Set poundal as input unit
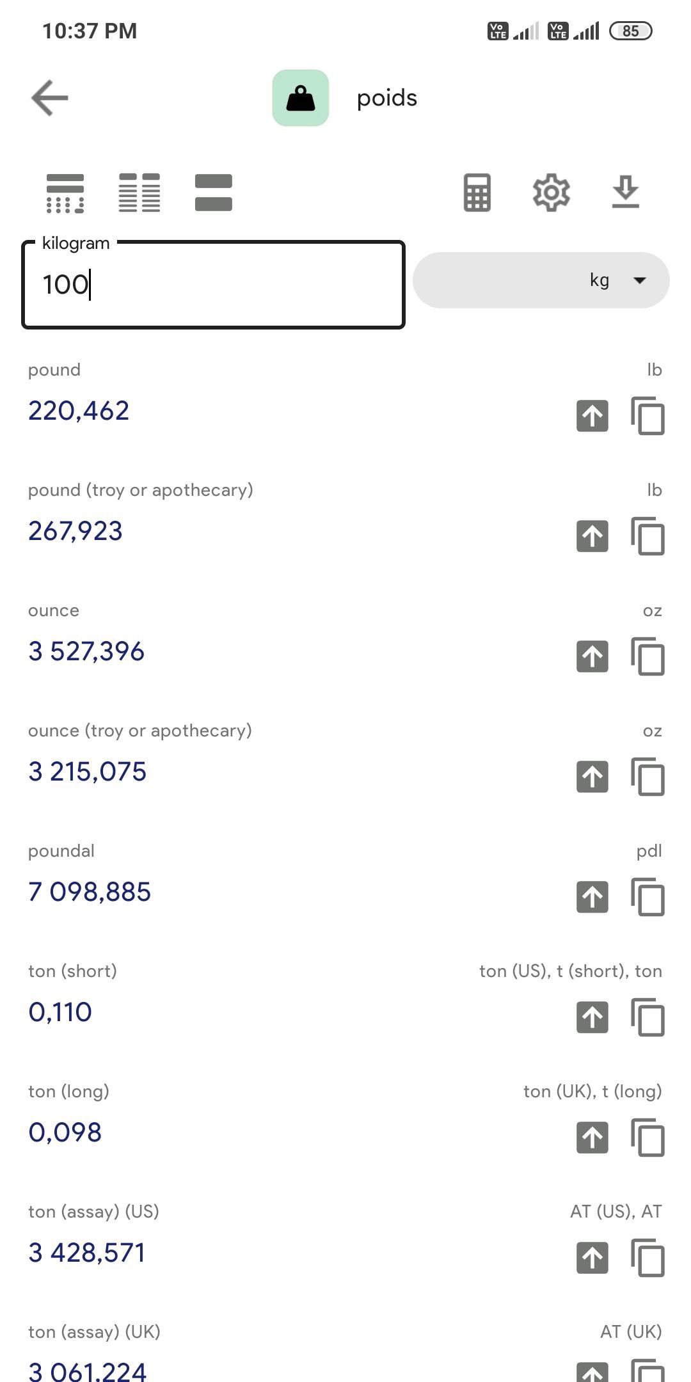This screenshot has height=1382, width=691. tap(592, 898)
